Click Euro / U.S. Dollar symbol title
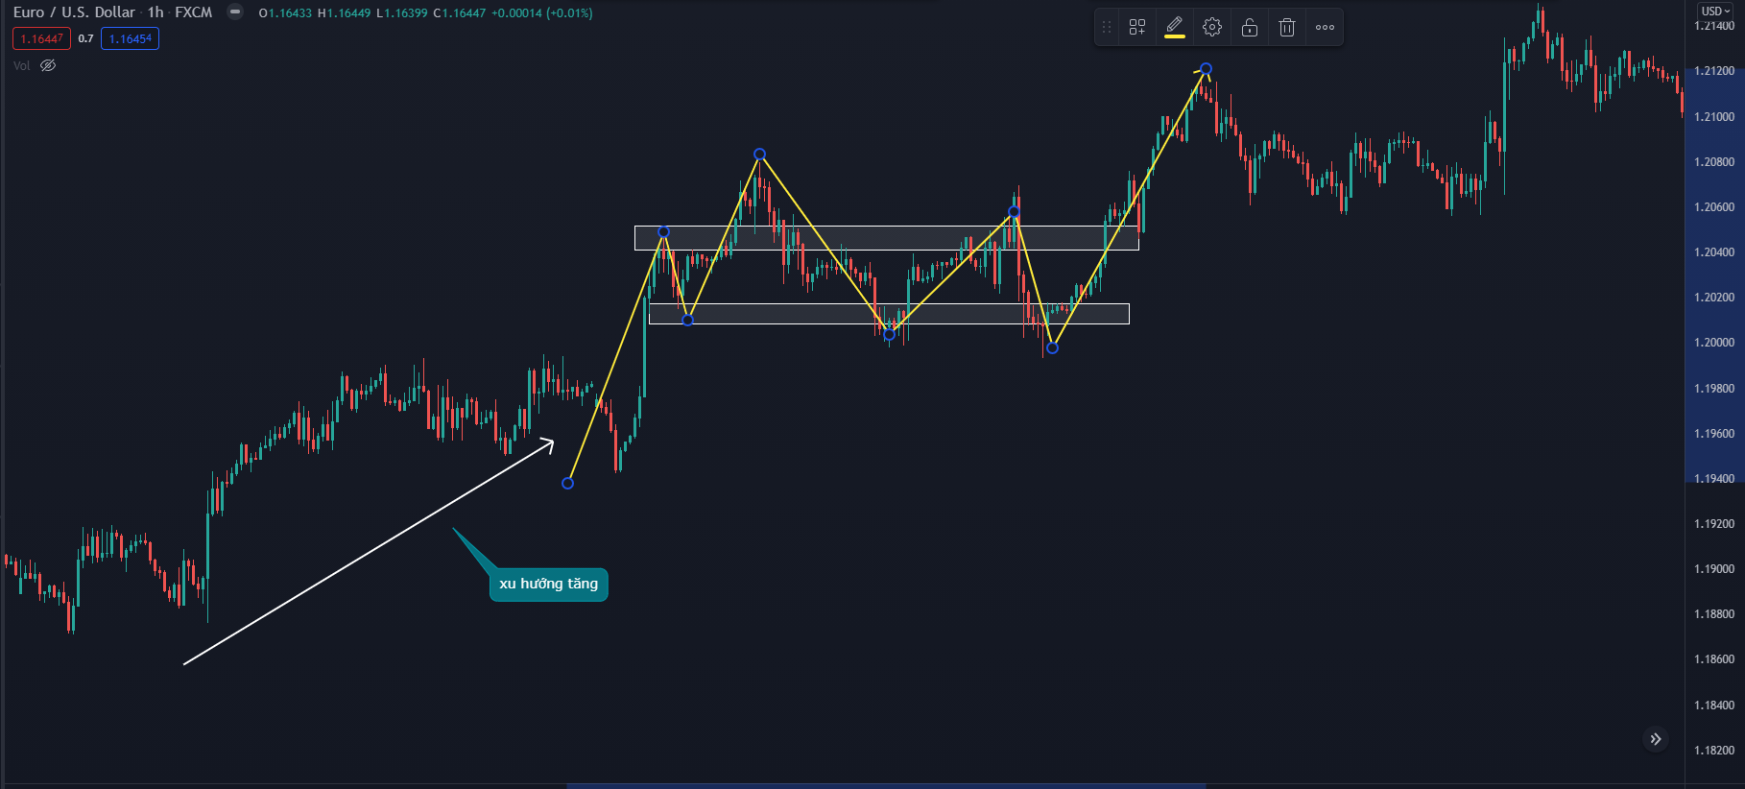This screenshot has width=1745, height=789. [74, 12]
